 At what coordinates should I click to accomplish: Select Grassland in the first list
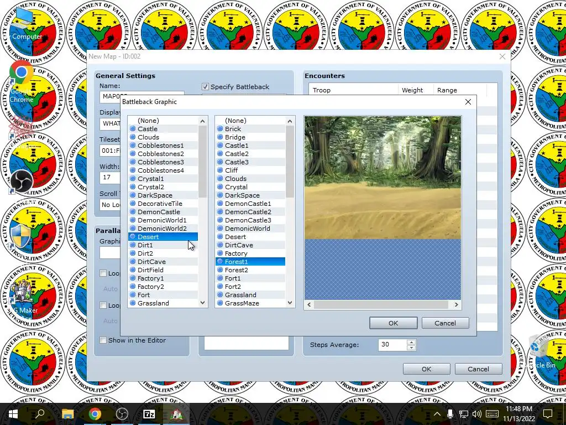click(x=163, y=303)
